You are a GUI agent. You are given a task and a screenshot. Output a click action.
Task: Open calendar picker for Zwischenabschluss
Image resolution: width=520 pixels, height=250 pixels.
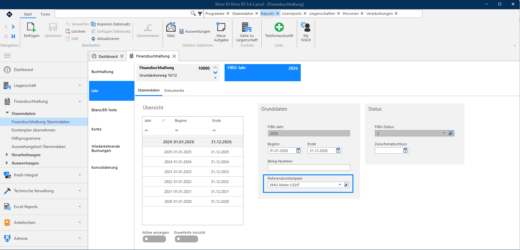pyautogui.click(x=405, y=151)
